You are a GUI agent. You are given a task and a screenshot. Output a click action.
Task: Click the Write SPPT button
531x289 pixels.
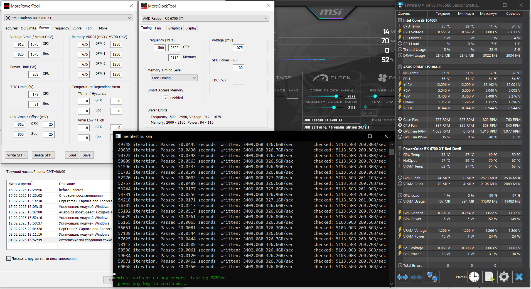click(16, 155)
